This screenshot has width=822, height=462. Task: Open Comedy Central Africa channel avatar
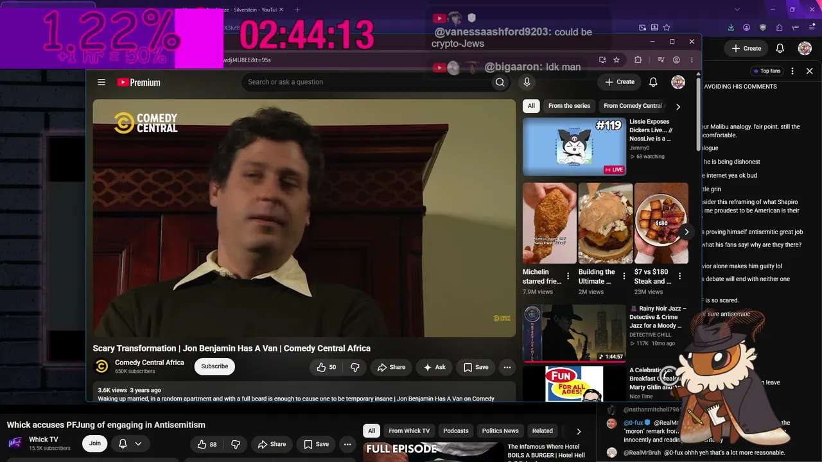pyautogui.click(x=101, y=366)
